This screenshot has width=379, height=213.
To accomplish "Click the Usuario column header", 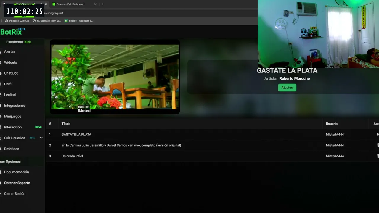I will (332, 124).
